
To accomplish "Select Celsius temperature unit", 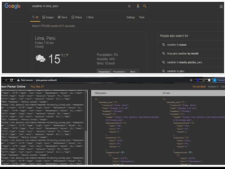I will click(62, 55).
